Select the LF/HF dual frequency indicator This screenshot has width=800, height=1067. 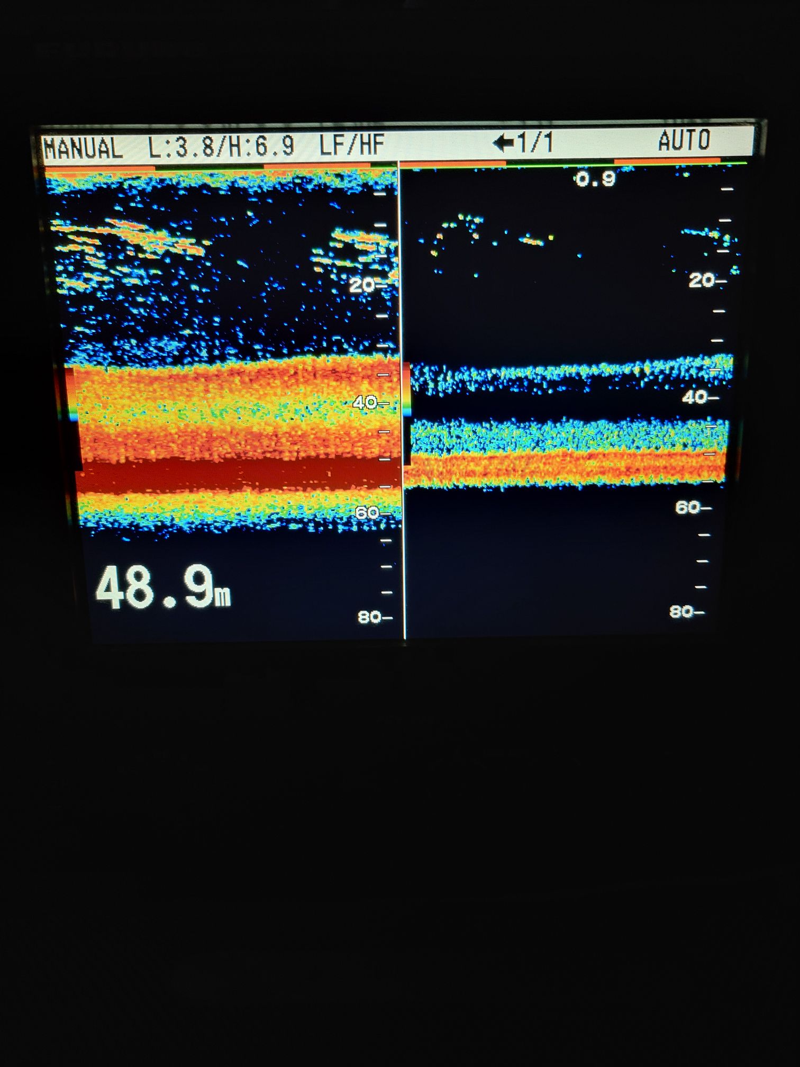click(x=351, y=145)
